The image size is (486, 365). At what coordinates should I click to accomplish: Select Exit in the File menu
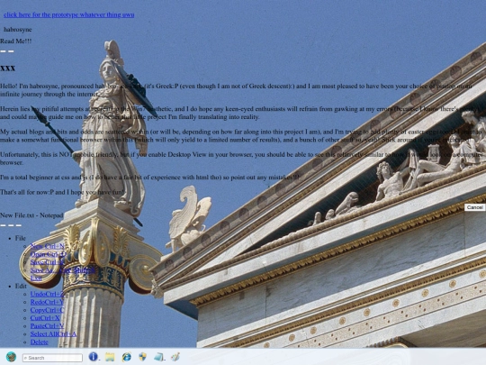36,278
